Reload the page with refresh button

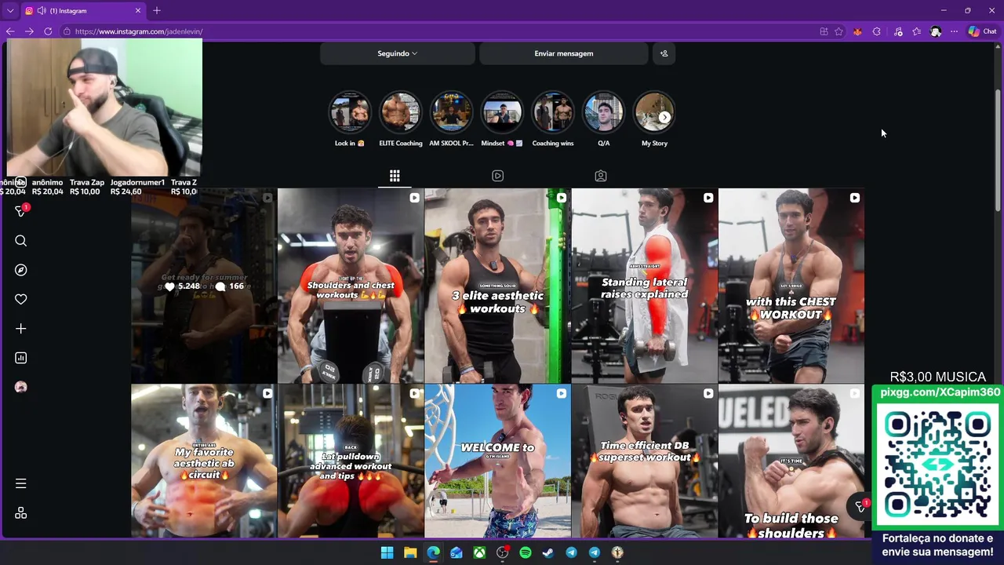[48, 31]
